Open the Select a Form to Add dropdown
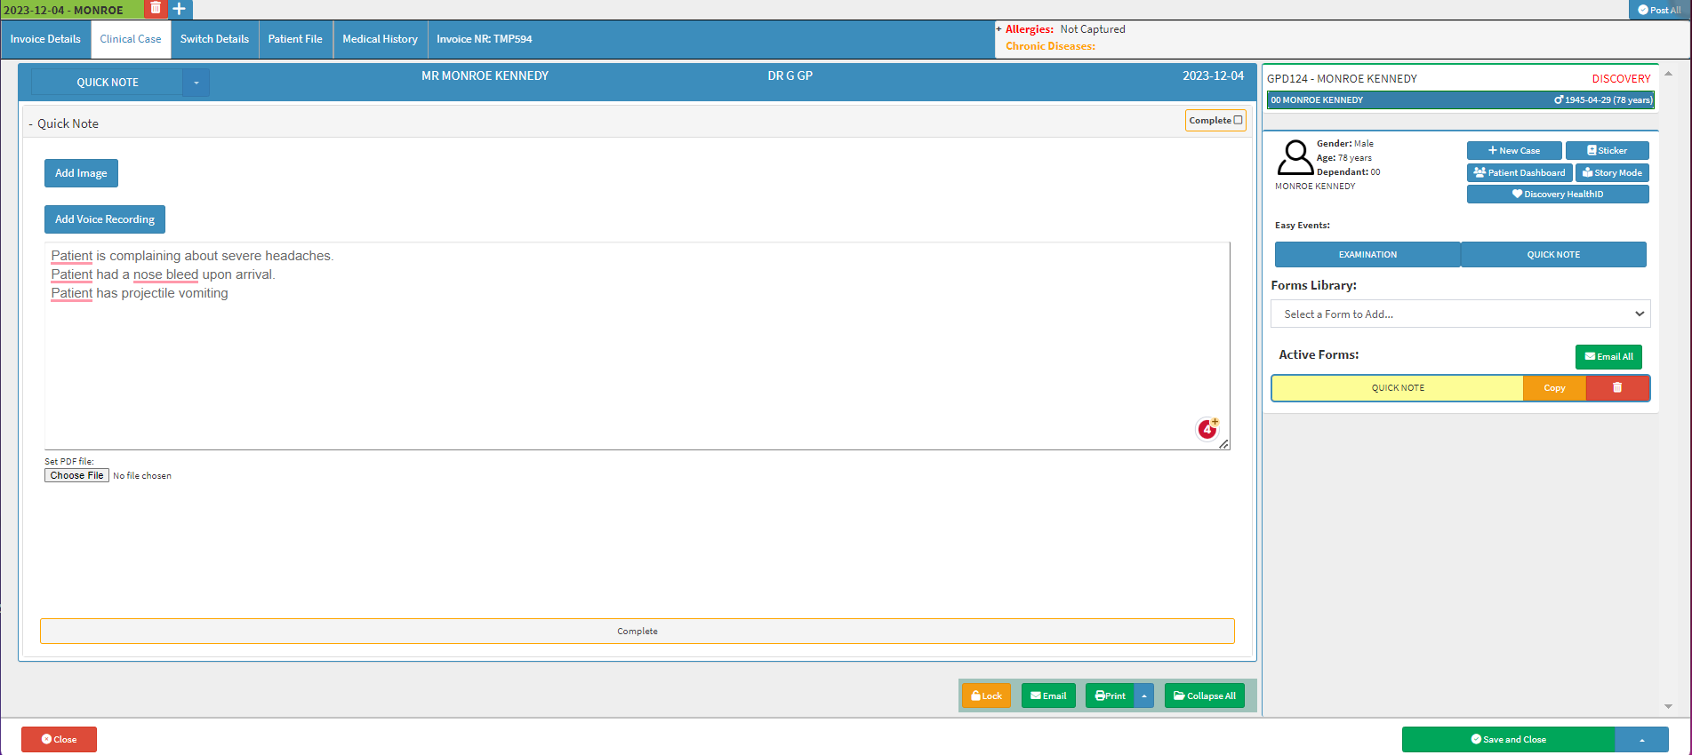This screenshot has height=755, width=1692. coord(1460,314)
